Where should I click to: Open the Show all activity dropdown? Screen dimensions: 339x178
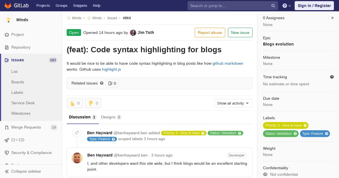tap(233, 103)
